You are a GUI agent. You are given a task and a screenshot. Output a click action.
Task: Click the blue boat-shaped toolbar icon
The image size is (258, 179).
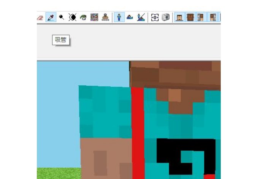coord(130,17)
